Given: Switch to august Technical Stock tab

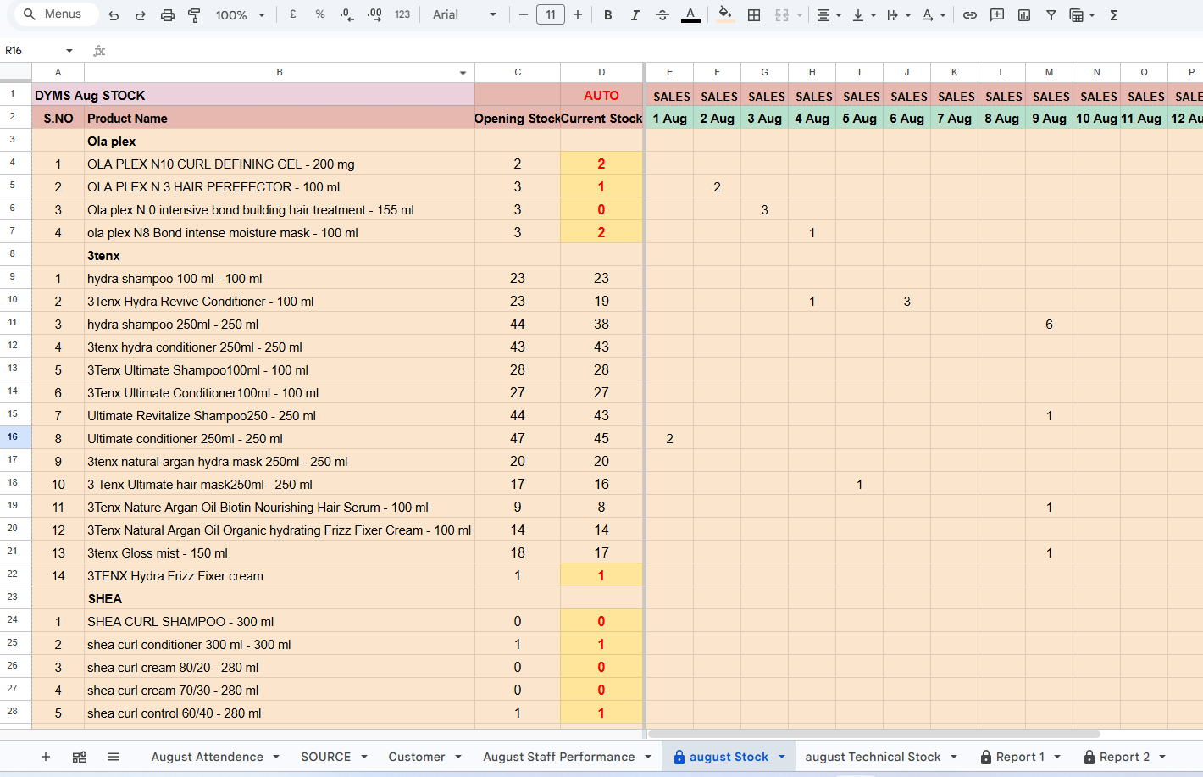Looking at the screenshot, I should 873,757.
